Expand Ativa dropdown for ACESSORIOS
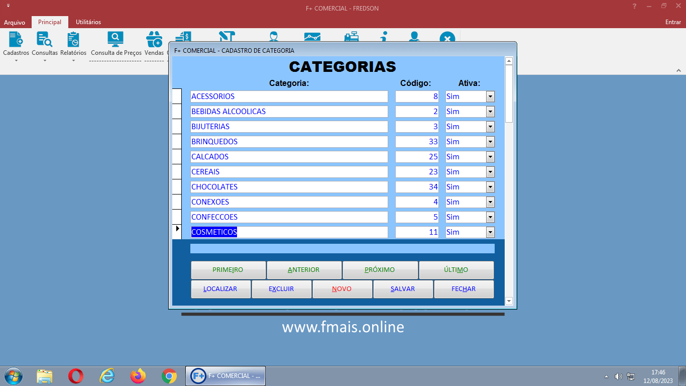Image resolution: width=686 pixels, height=386 pixels. (x=490, y=96)
